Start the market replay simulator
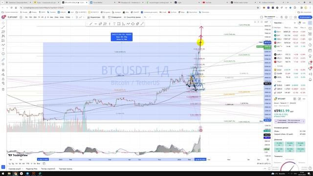313x176 pixels. click(132, 18)
